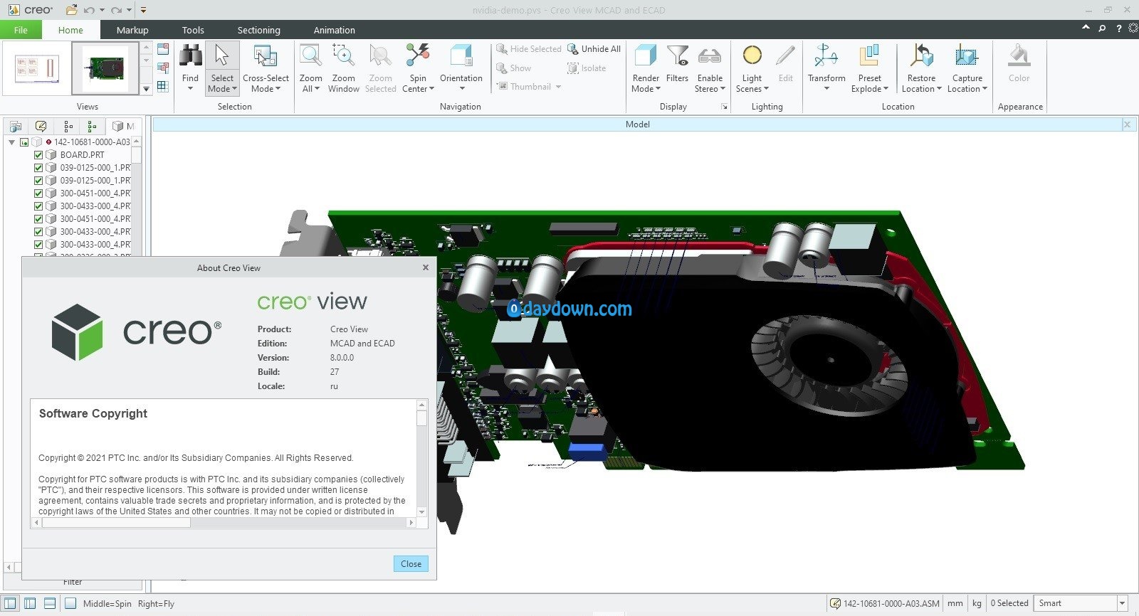Open the markup annotations panel tab icon
The image size is (1139, 616).
tap(41, 127)
